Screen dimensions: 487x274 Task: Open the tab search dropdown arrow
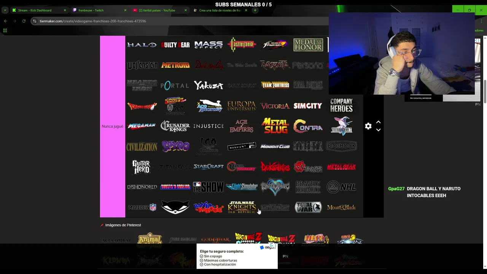click(x=5, y=10)
